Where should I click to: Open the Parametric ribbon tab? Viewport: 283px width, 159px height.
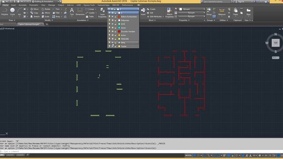tap(34, 5)
